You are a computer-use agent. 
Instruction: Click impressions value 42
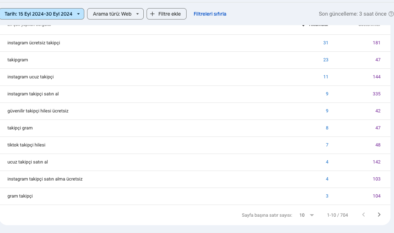pos(378,111)
